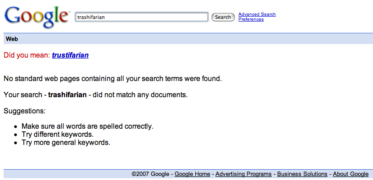Click 'did not match any documents' text
The width and height of the screenshot is (373, 180).
140,95
